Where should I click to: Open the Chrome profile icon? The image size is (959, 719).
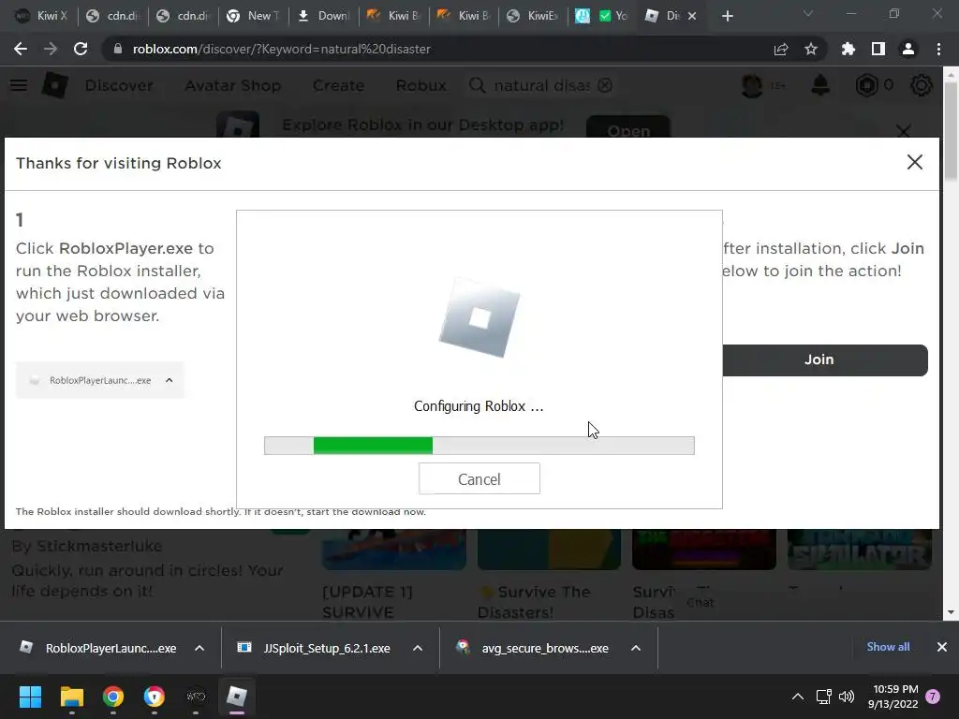point(907,49)
